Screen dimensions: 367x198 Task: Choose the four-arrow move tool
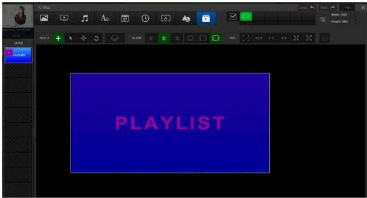point(84,38)
